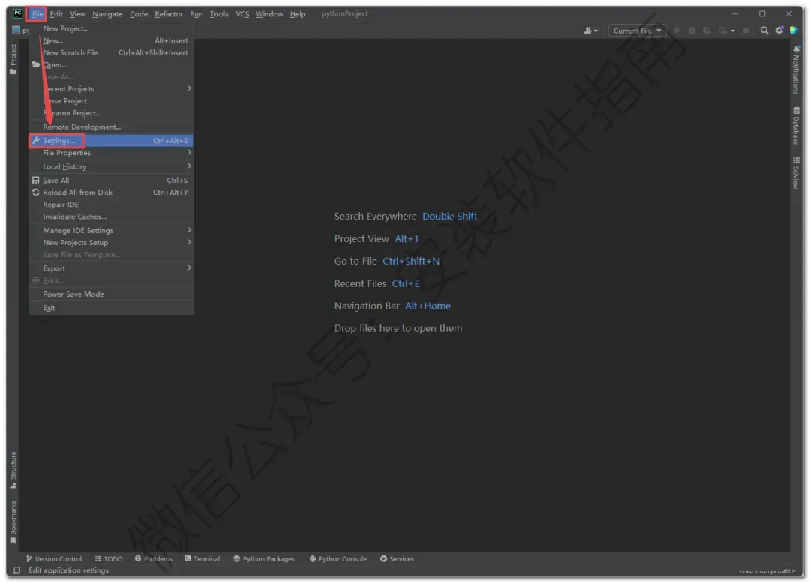
Task: Open the TODO tool tab
Action: [x=109, y=559]
